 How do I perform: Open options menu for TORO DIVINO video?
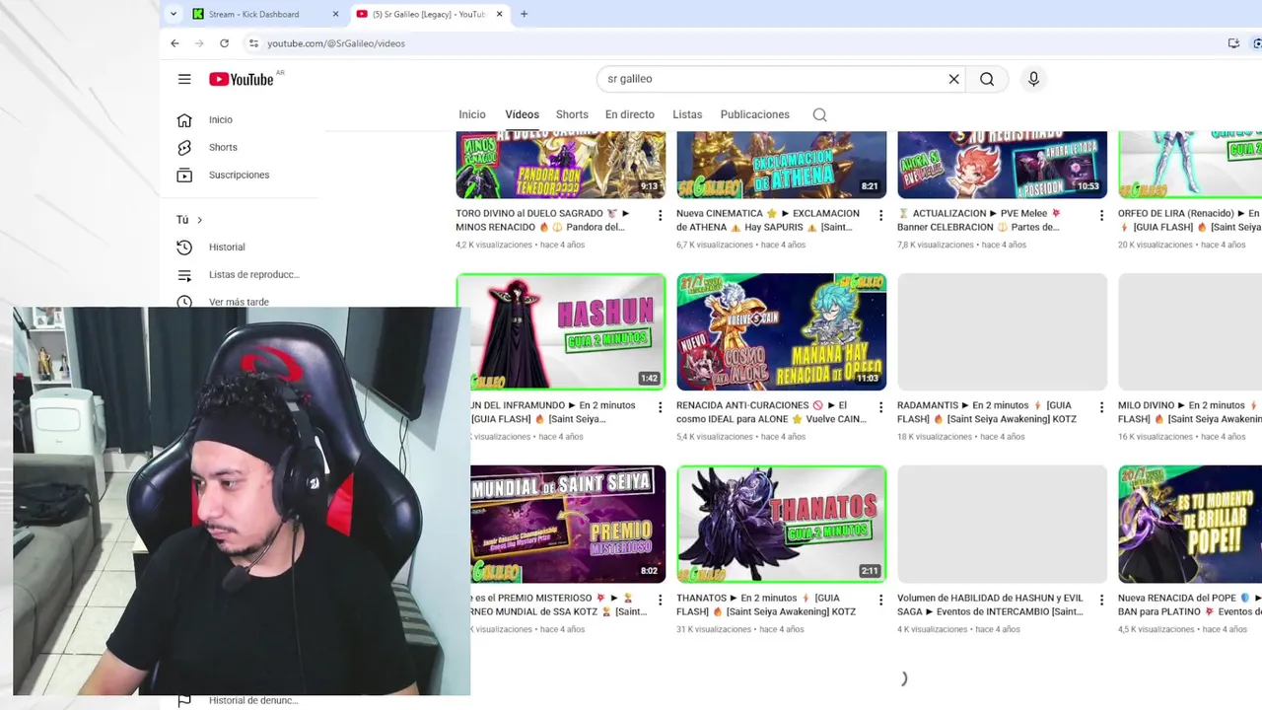click(661, 215)
